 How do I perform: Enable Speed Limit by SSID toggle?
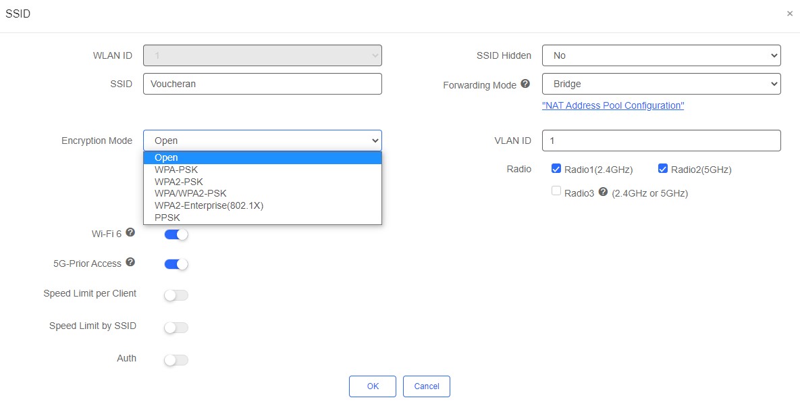point(176,328)
